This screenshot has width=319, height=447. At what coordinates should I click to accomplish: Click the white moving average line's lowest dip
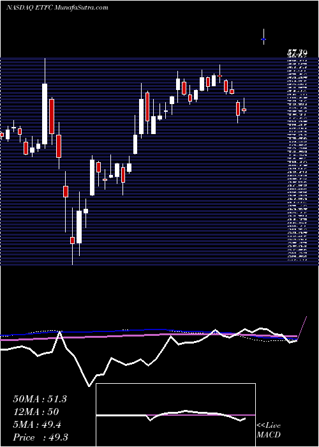[89, 386]
